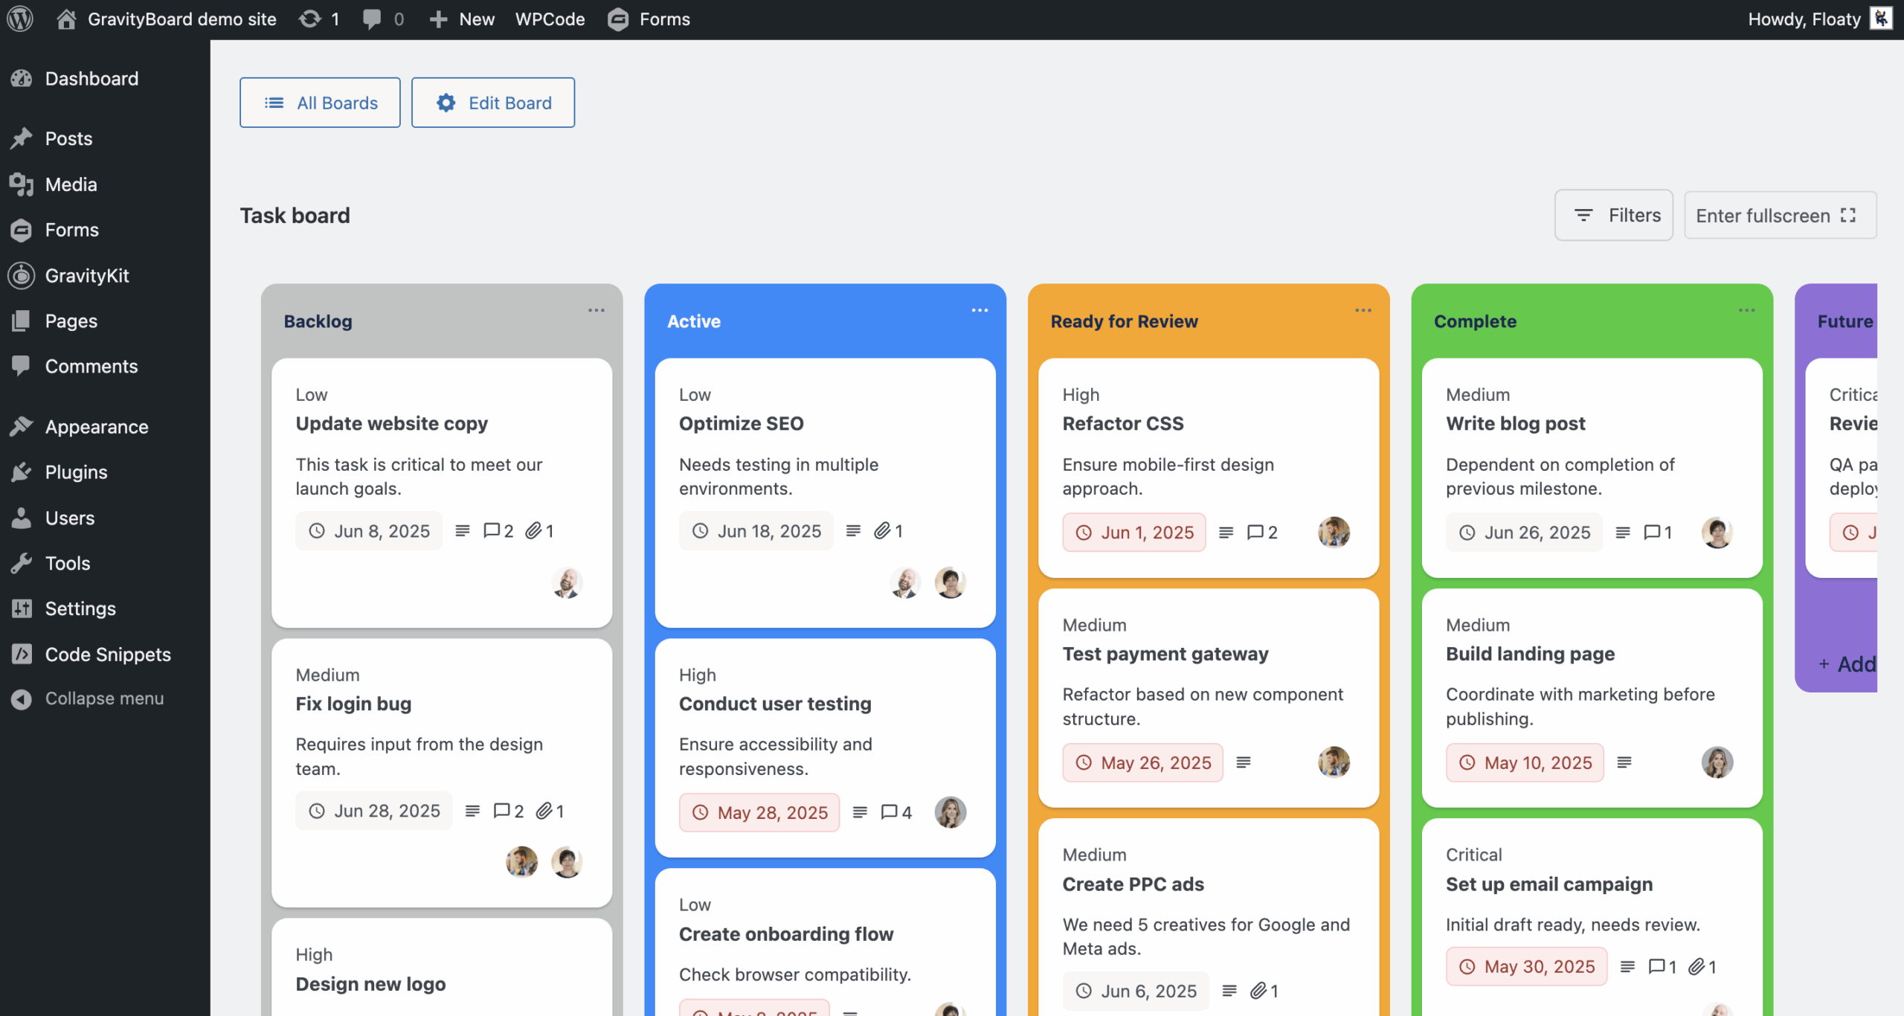Click comments icon on Fix login bug
1904x1016 pixels.
[509, 811]
